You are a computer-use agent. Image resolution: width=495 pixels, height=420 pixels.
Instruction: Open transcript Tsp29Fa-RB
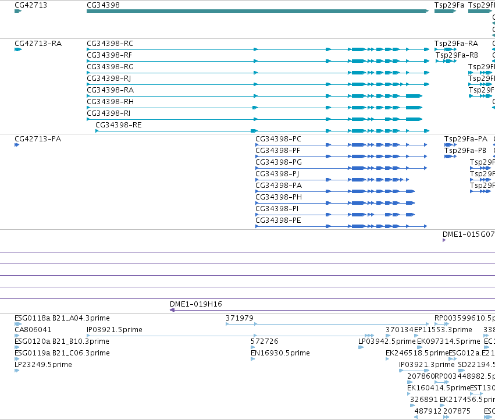point(457,55)
